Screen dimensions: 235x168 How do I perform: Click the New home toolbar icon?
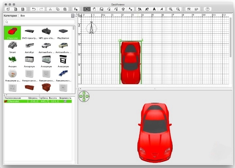point(8,9)
